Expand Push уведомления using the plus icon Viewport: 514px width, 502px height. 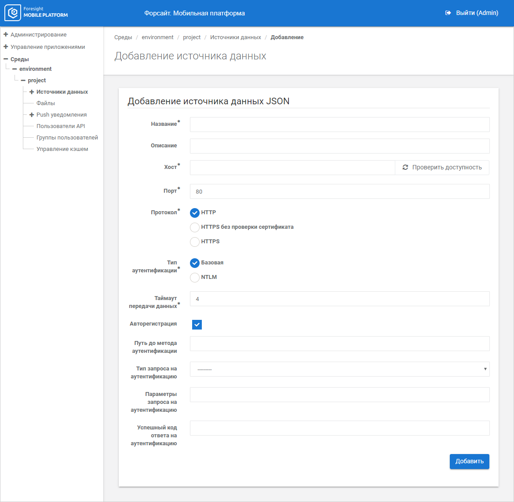pyautogui.click(x=32, y=115)
